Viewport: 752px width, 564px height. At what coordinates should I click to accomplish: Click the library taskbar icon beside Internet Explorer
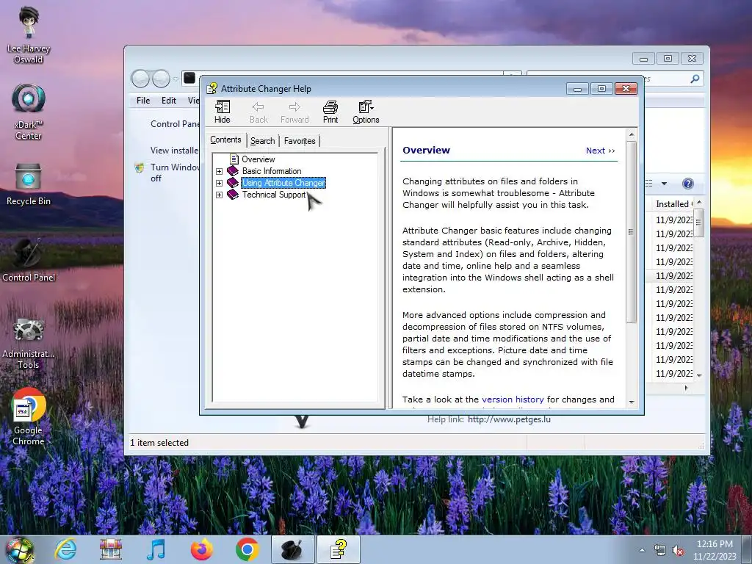pyautogui.click(x=110, y=549)
